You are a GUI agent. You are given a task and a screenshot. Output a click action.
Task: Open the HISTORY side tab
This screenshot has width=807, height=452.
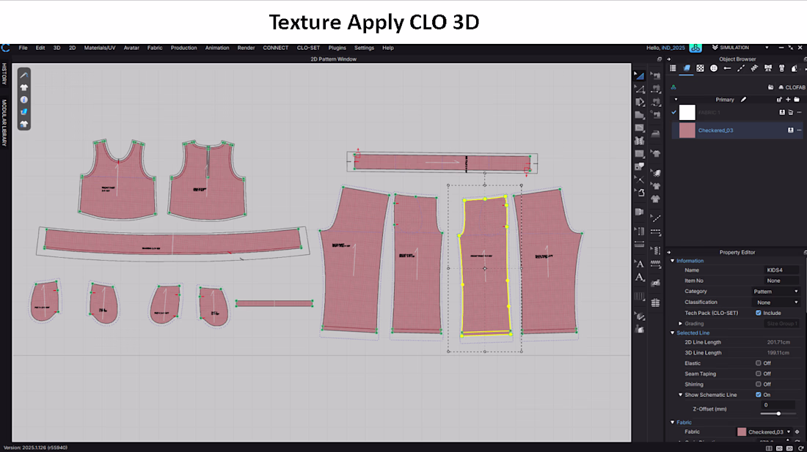tap(4, 74)
